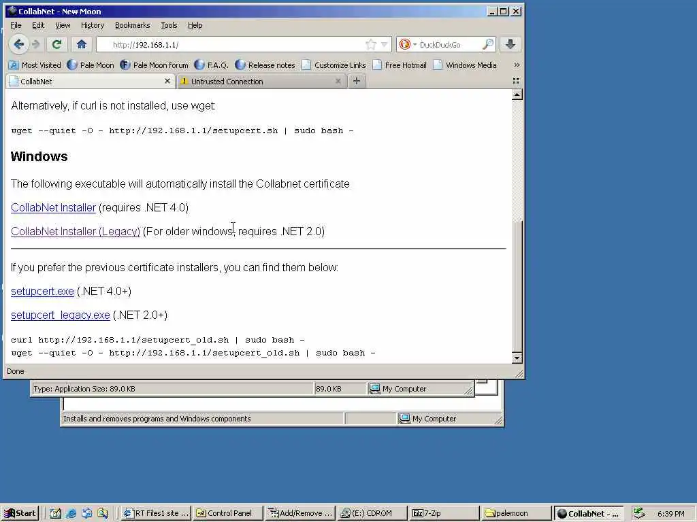Switch to the palemoon folder taskbar window
The width and height of the screenshot is (697, 522).
tap(517, 514)
